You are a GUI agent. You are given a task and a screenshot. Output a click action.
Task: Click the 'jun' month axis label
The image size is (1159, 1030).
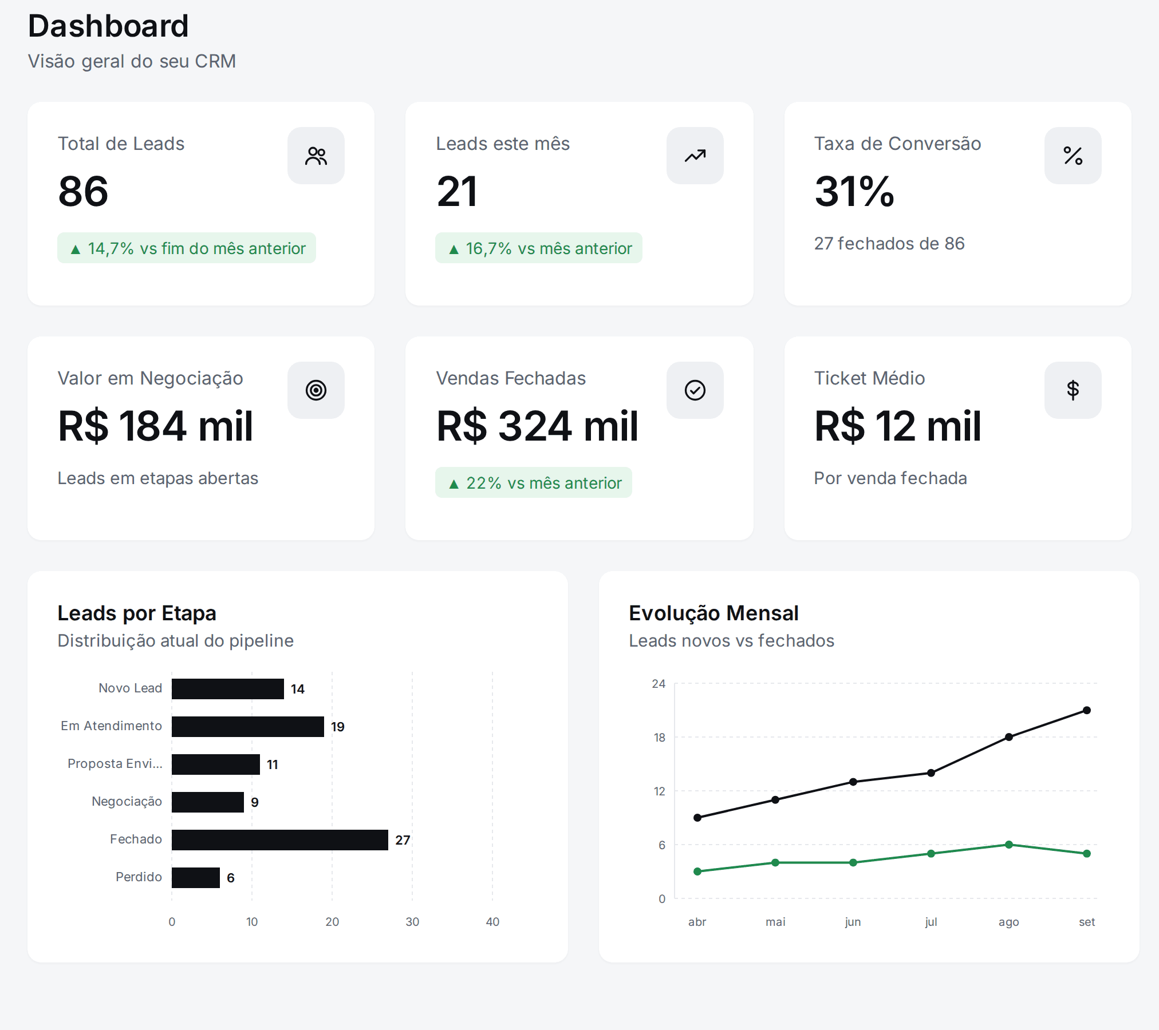pos(853,922)
